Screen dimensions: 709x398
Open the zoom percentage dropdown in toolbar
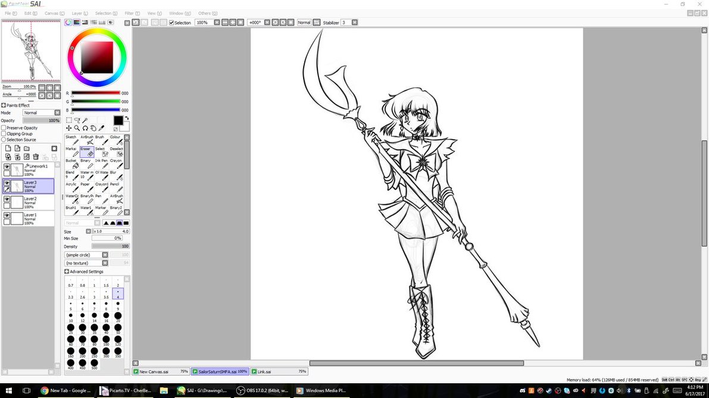pyautogui.click(x=217, y=23)
